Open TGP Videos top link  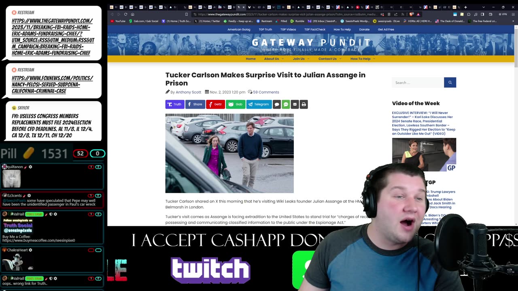tap(288, 30)
